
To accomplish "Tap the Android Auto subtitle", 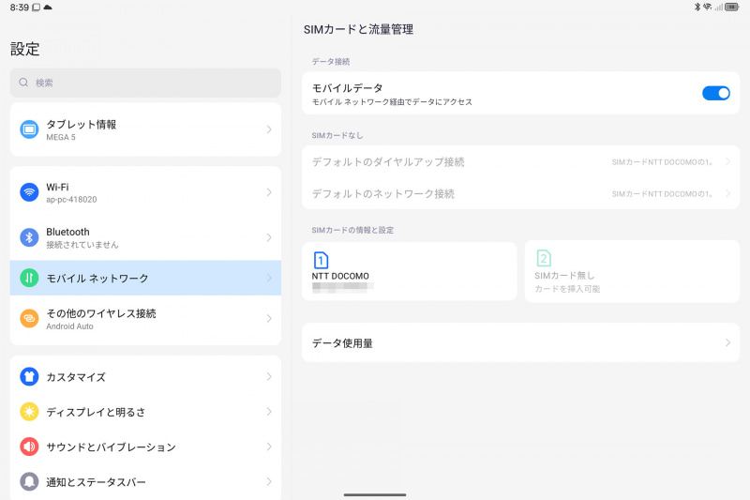I will pos(69,326).
